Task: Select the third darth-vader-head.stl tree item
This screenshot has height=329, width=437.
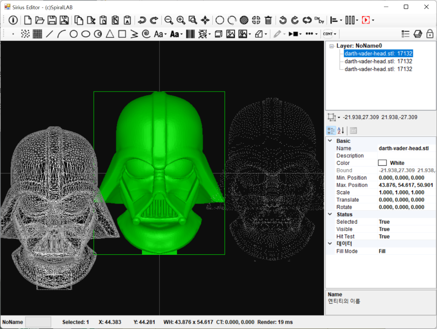Action: (x=378, y=69)
